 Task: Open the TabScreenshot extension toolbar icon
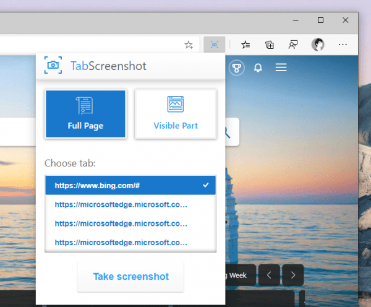pyautogui.click(x=214, y=45)
